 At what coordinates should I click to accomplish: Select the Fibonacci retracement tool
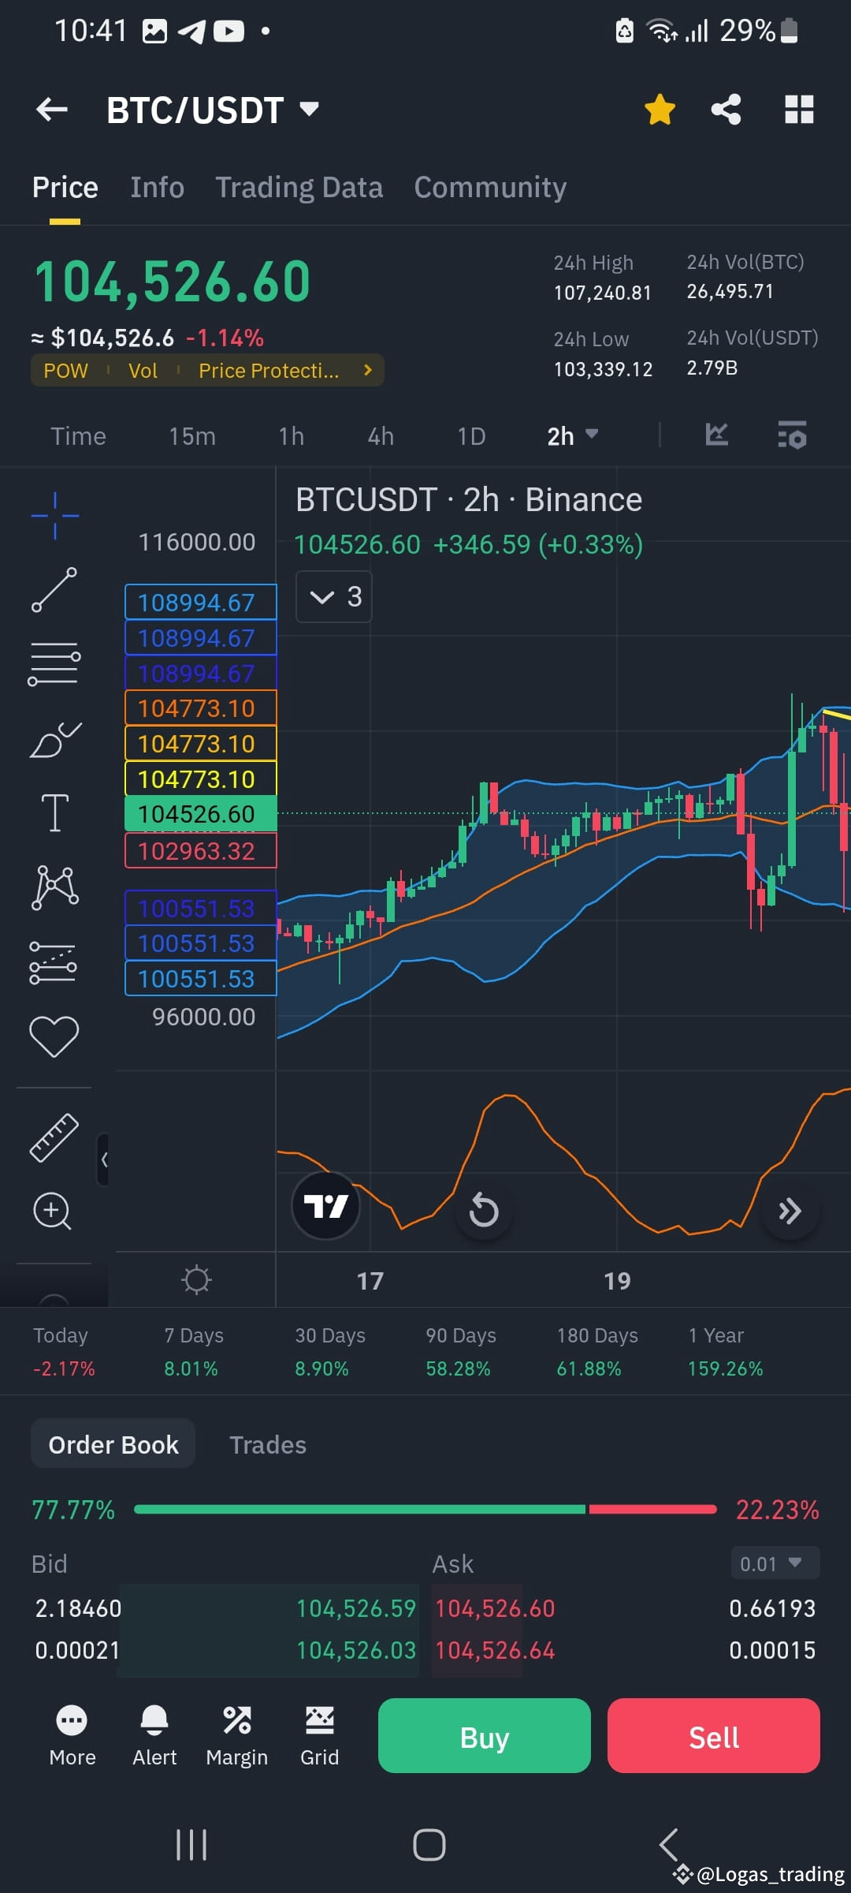pos(54,663)
